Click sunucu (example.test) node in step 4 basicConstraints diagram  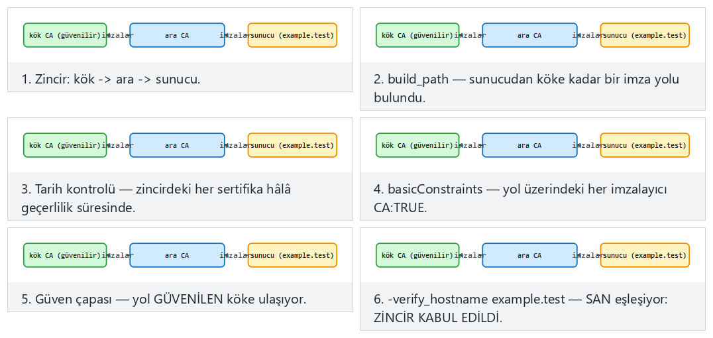point(645,145)
